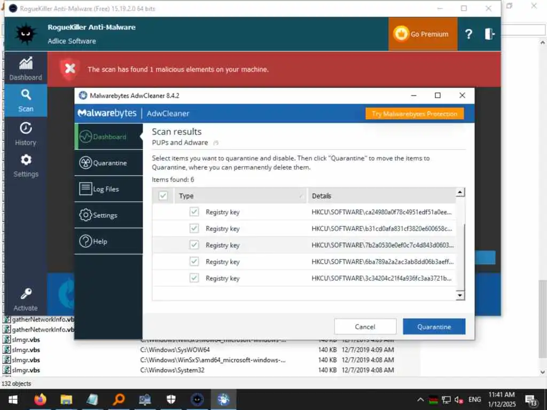Select the Scan tab in RogueKiller

[x=26, y=101]
